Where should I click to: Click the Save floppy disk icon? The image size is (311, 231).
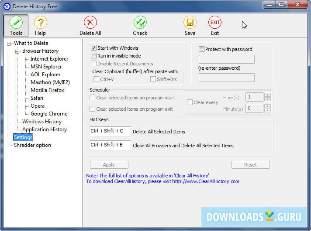(190, 22)
